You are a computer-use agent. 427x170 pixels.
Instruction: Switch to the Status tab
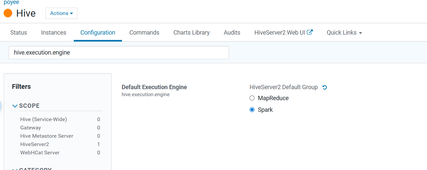coord(19,33)
